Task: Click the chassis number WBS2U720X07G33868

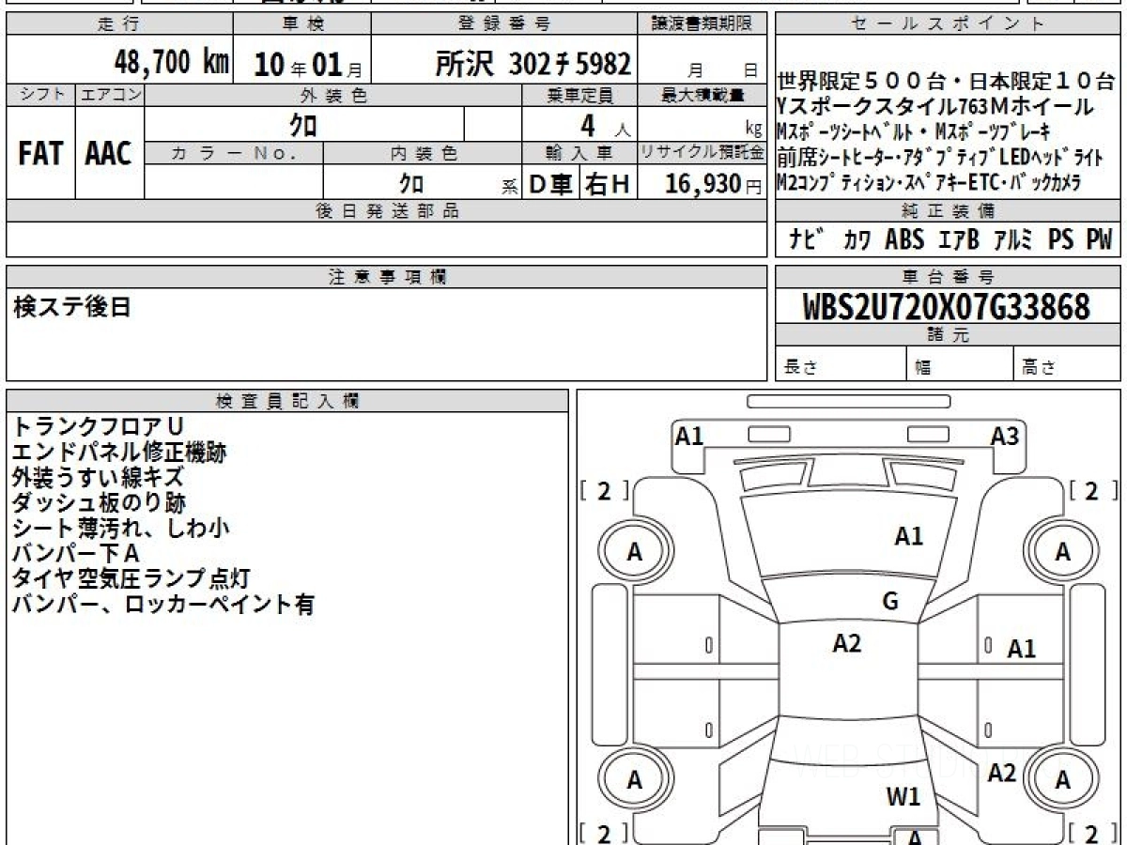Action: pos(946,307)
